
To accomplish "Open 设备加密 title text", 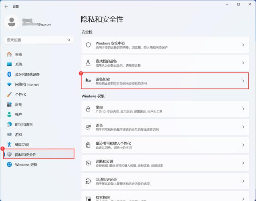I will [103, 79].
